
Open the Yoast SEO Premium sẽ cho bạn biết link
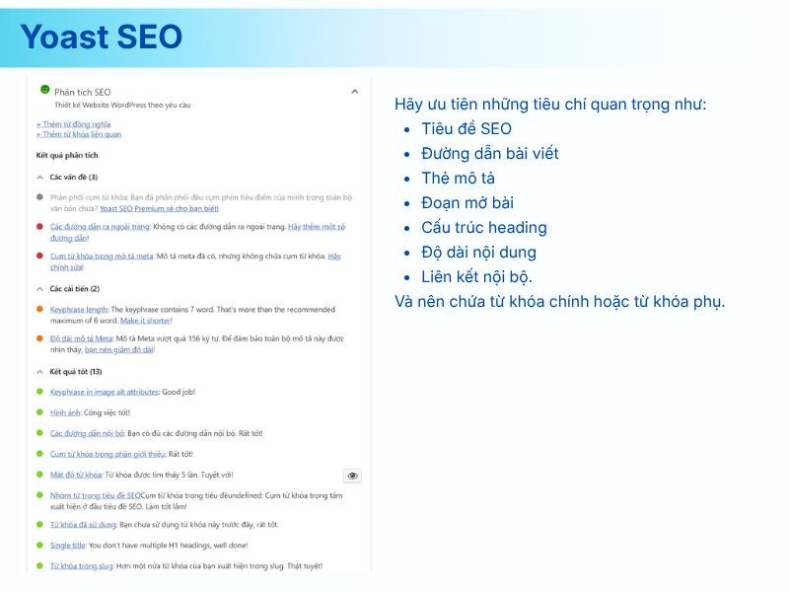(x=159, y=208)
